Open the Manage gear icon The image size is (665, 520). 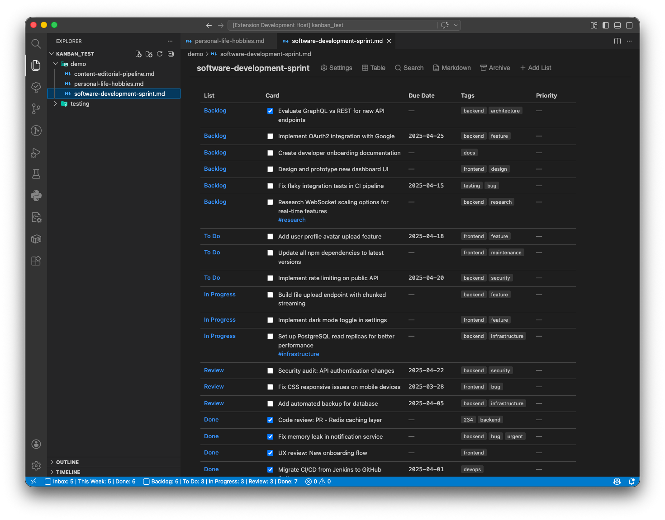36,466
